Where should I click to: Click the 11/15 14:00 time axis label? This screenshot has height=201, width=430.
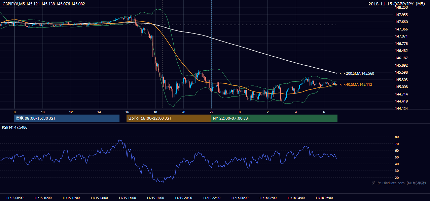click(99, 198)
